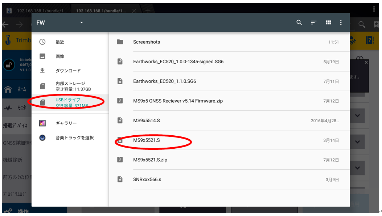Open ギャラリー (Gallery) app source
Screen dimensions: 382x216
pos(66,123)
